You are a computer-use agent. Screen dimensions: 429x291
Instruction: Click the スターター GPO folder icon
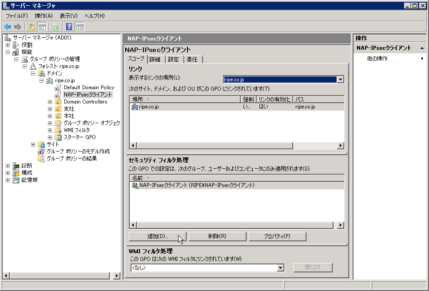(x=58, y=137)
